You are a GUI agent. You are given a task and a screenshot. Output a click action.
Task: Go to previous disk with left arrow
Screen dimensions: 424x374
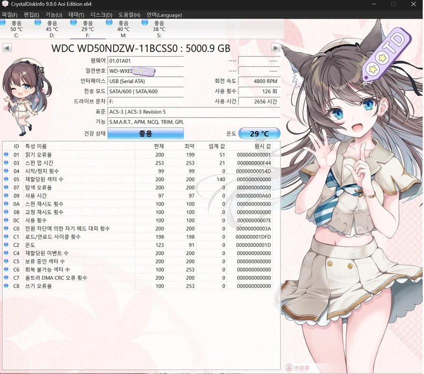[7, 48]
